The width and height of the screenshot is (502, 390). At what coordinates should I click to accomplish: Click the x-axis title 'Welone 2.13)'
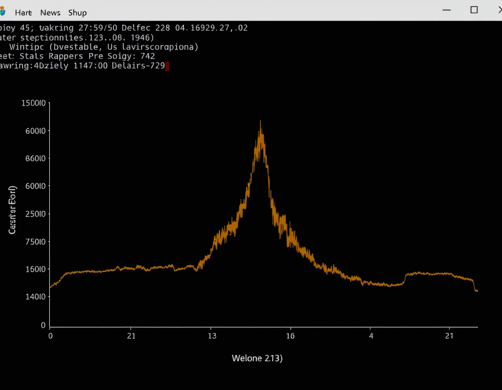[257, 358]
